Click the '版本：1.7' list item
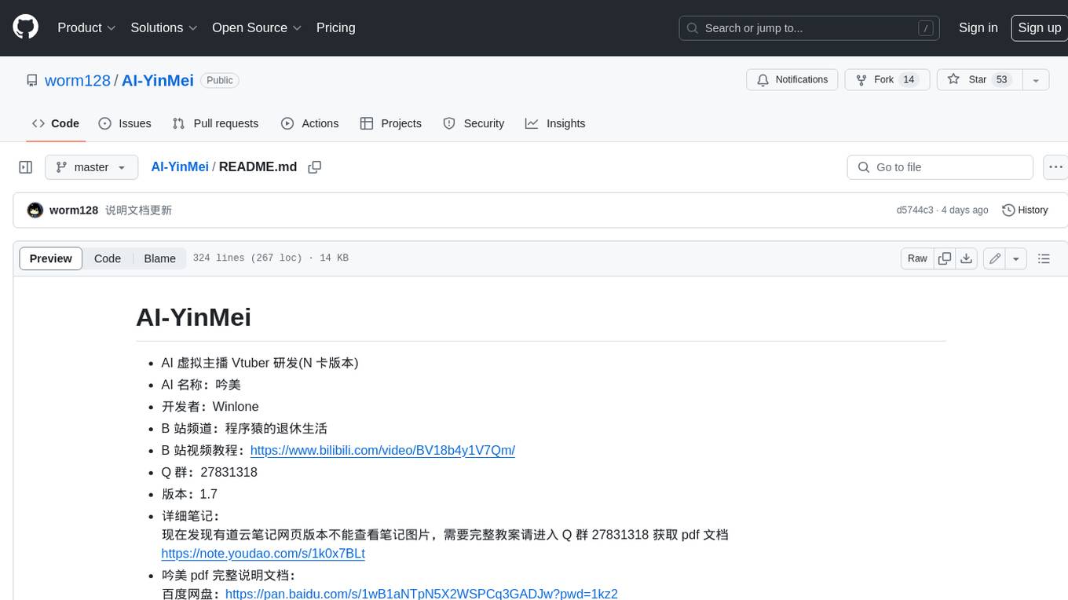This screenshot has width=1068, height=600. coord(189,494)
